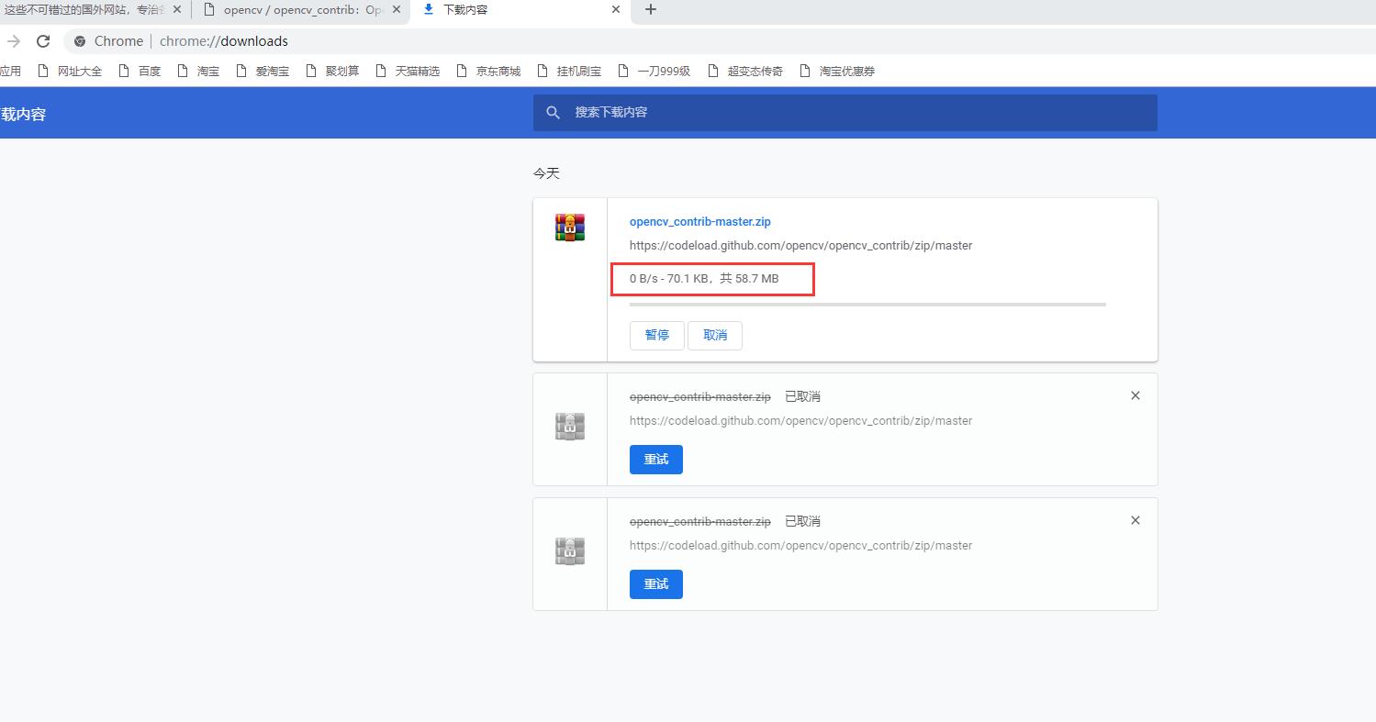
Task: Remove the first cancelled download with its X
Action: tap(1135, 395)
